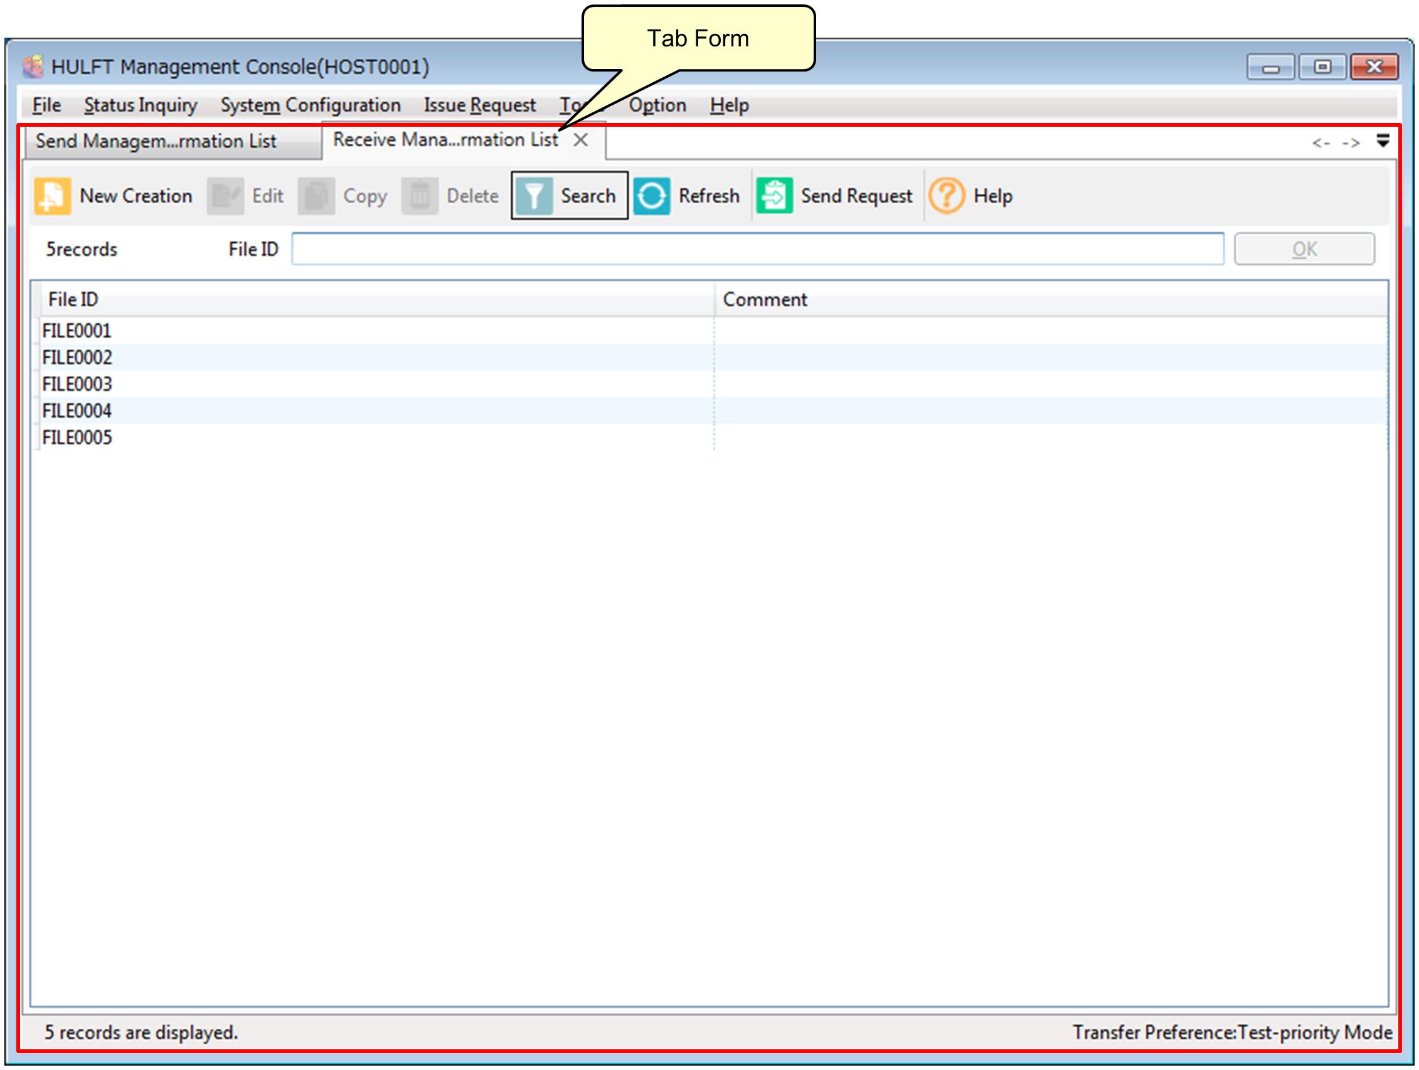Click the New Creation toolbar icon
1419x1070 pixels.
[x=53, y=196]
